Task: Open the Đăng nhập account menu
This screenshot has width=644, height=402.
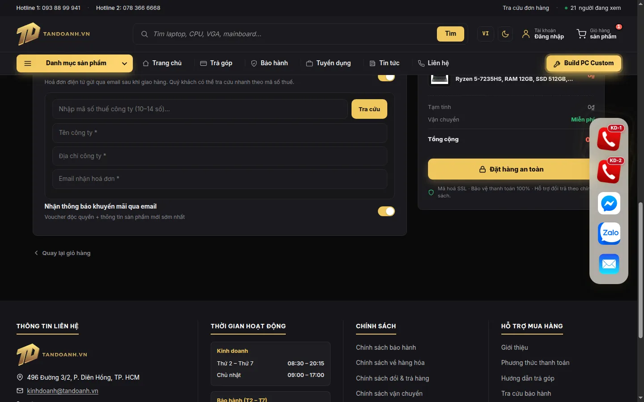Action: pyautogui.click(x=543, y=34)
